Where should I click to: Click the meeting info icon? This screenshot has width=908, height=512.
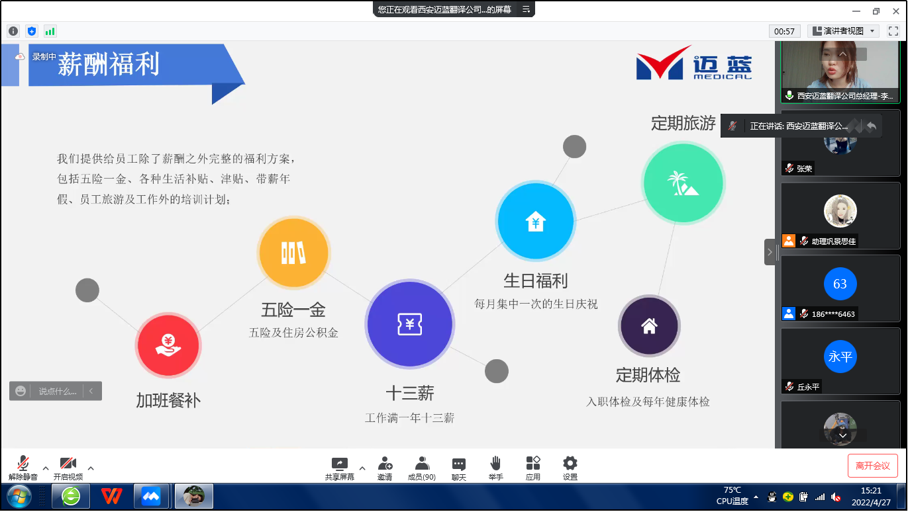[x=13, y=31]
